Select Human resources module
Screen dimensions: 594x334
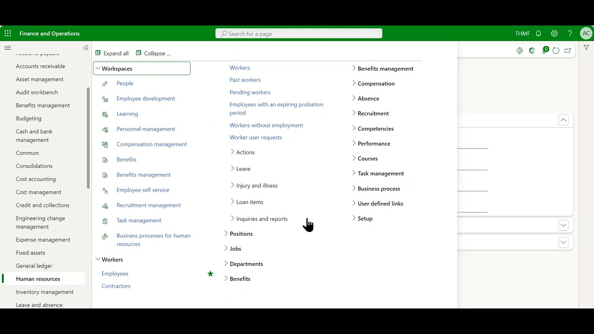click(x=38, y=279)
